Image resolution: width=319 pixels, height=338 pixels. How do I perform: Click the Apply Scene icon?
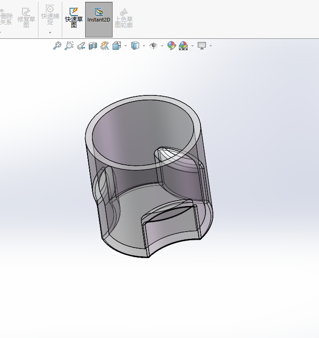183,46
